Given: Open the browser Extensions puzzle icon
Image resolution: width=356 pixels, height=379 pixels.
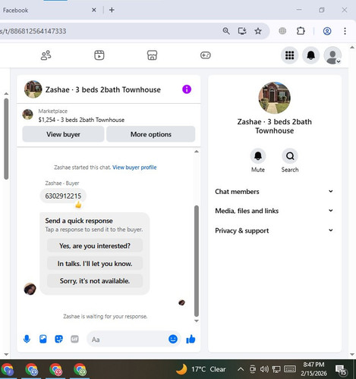Looking at the screenshot, I should pos(301,31).
